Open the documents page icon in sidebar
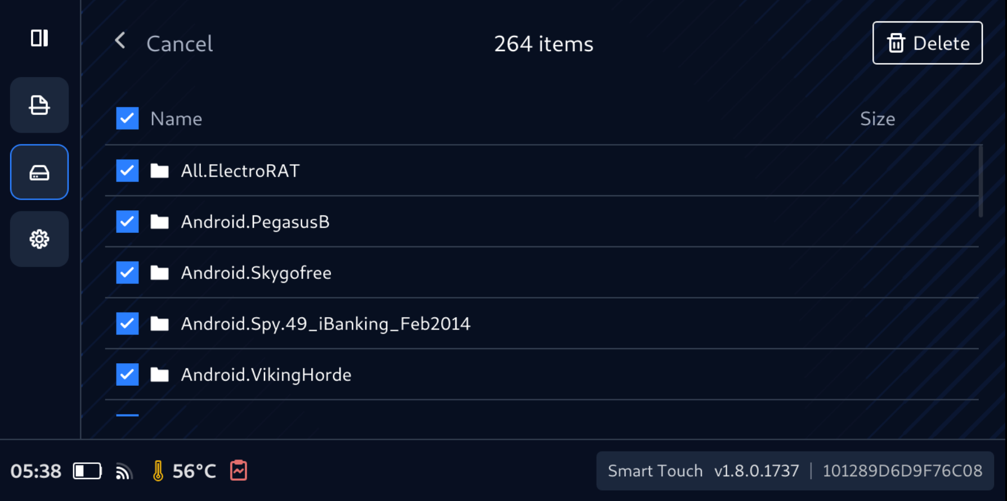Image resolution: width=1007 pixels, height=501 pixels. coord(39,105)
